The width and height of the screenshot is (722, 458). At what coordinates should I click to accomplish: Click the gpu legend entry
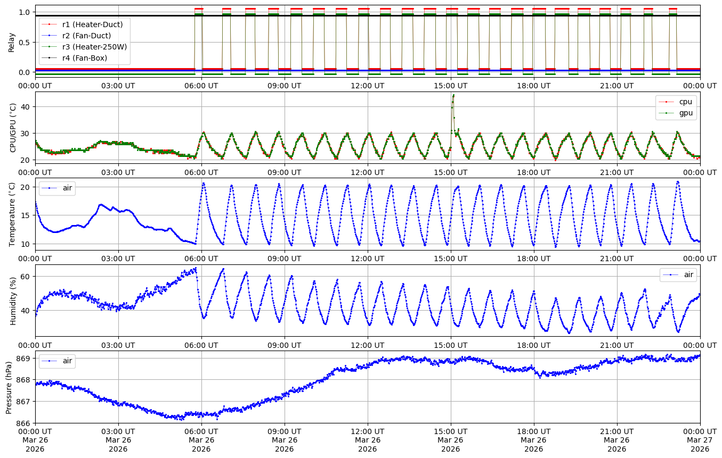point(684,112)
